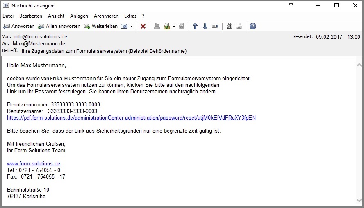Click the next unread envelope arrow icon
Viewport: 364px width, 208px height.
(x=215, y=26)
